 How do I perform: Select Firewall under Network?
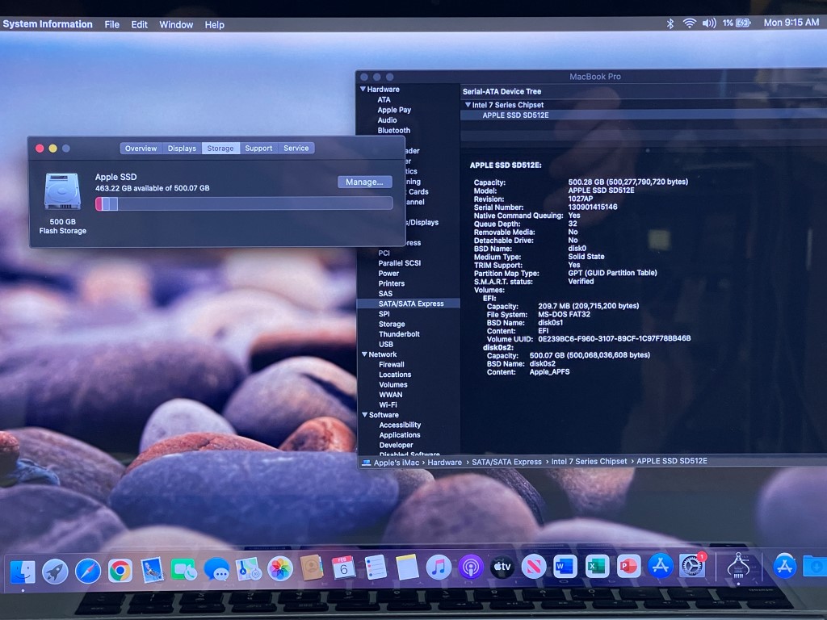coord(392,364)
